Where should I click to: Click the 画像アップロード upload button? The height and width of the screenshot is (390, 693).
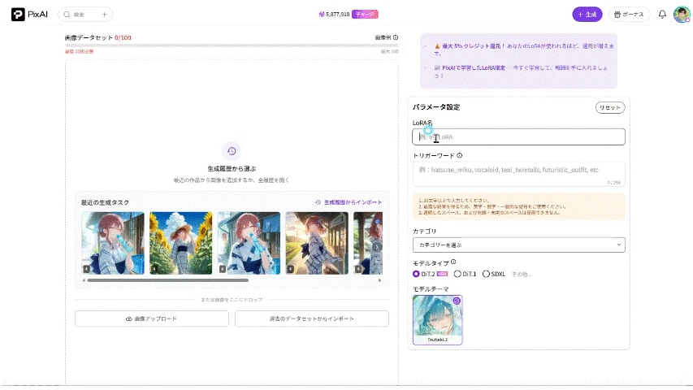pos(152,318)
